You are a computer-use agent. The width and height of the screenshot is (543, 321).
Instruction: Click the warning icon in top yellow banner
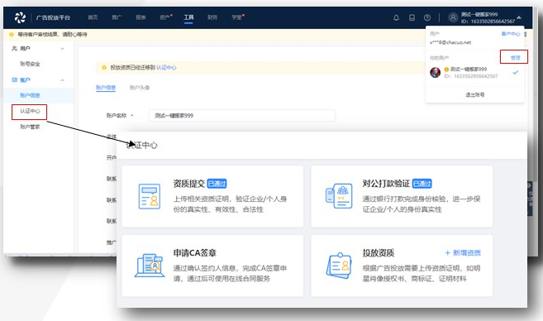click(12, 34)
